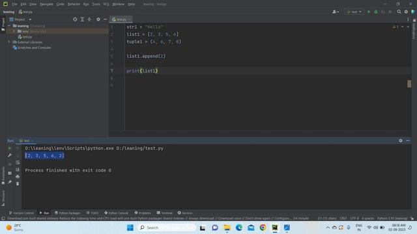
Task: Select the test tab in Run panel
Action: click(26, 141)
